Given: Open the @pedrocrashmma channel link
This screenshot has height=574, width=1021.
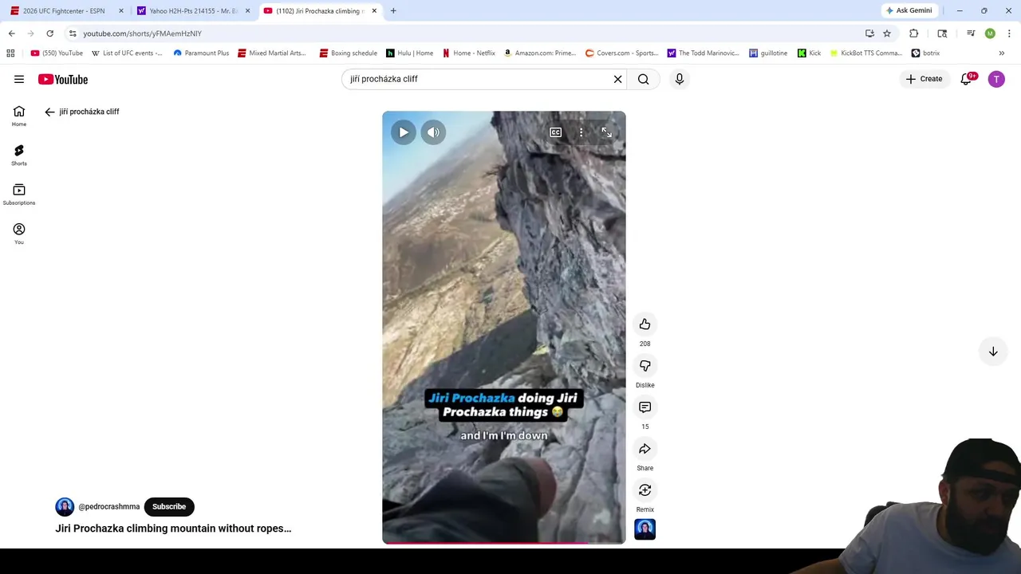Looking at the screenshot, I should tap(109, 506).
